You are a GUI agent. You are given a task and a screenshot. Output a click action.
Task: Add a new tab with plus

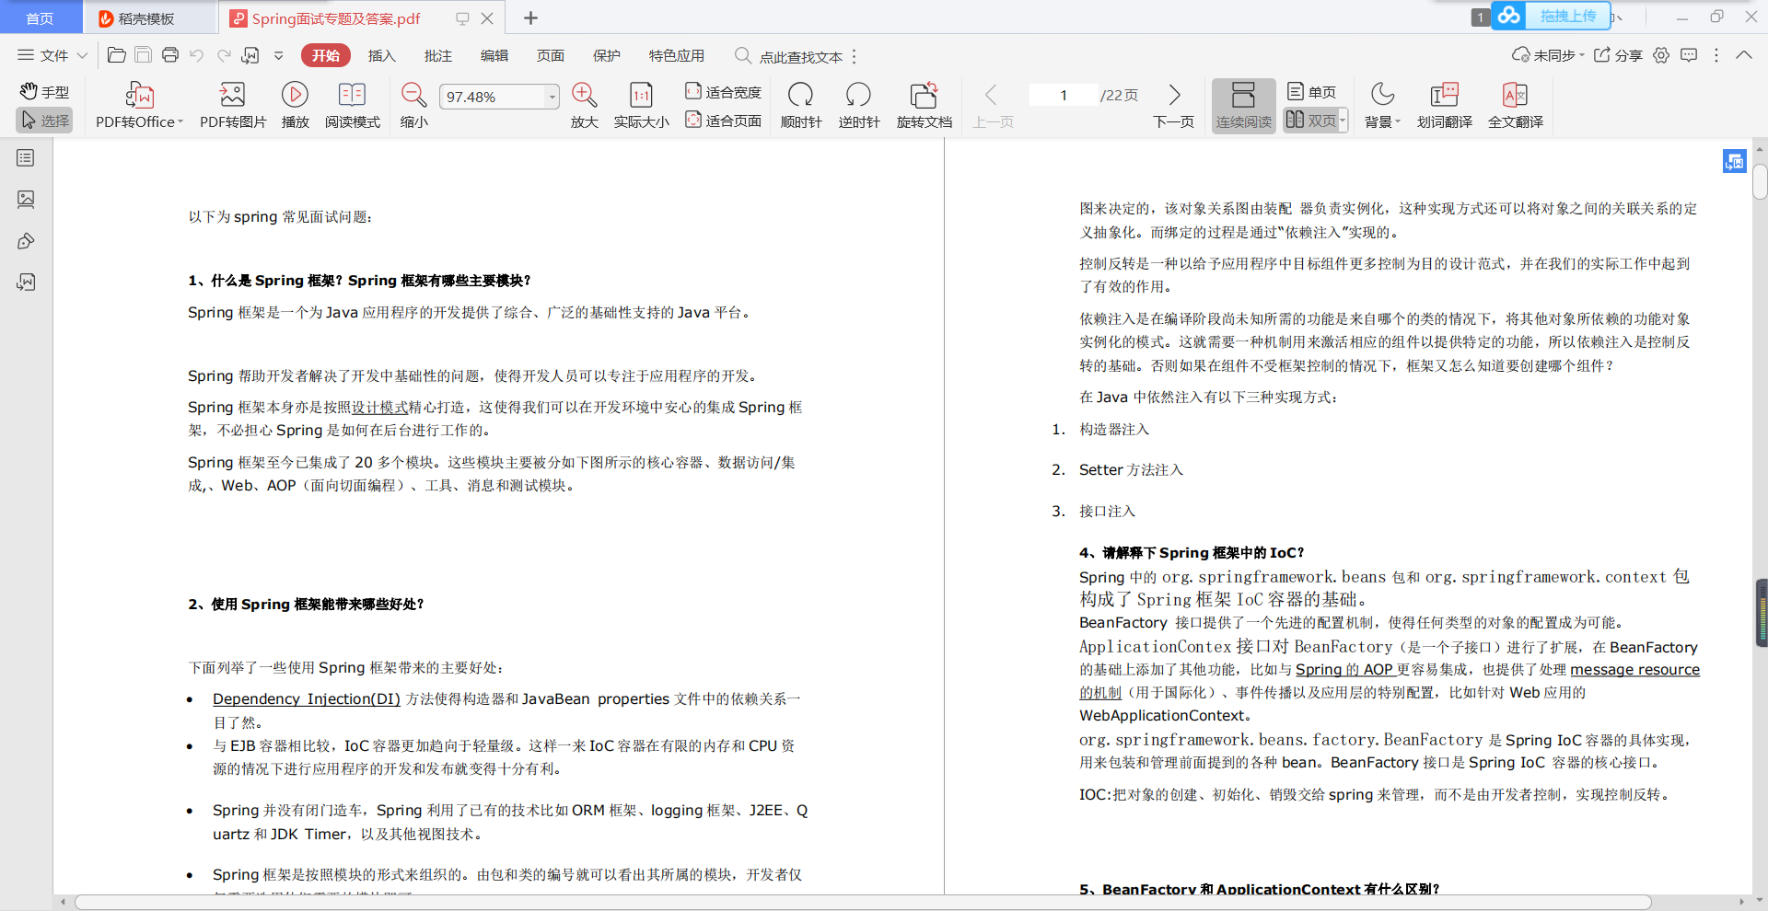click(x=530, y=17)
